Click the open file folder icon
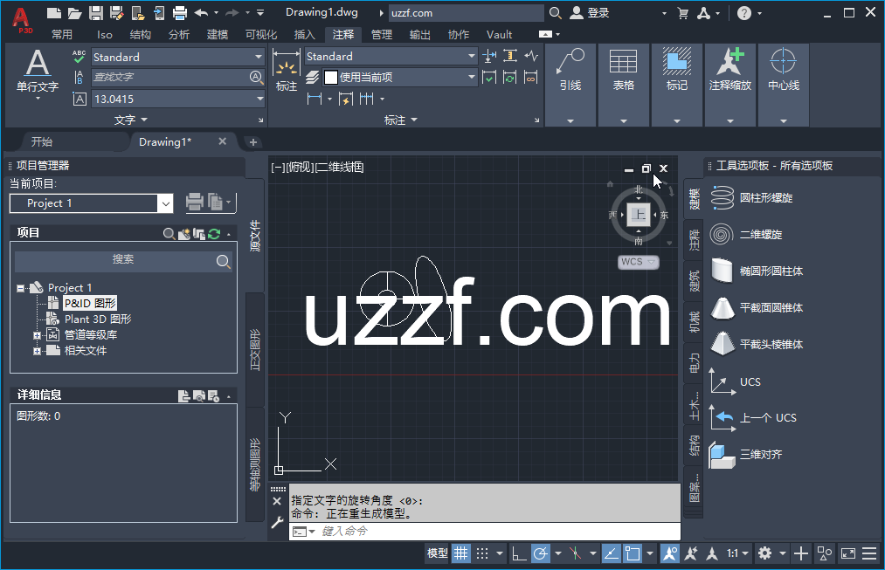The height and width of the screenshot is (570, 885). pos(74,13)
